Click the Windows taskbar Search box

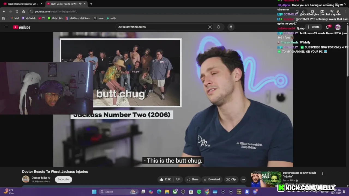118,192
